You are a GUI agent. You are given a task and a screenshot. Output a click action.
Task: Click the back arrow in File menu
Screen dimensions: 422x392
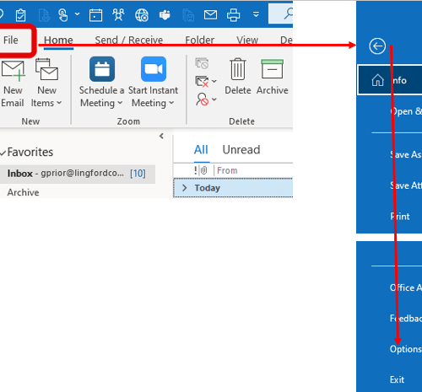coord(377,46)
